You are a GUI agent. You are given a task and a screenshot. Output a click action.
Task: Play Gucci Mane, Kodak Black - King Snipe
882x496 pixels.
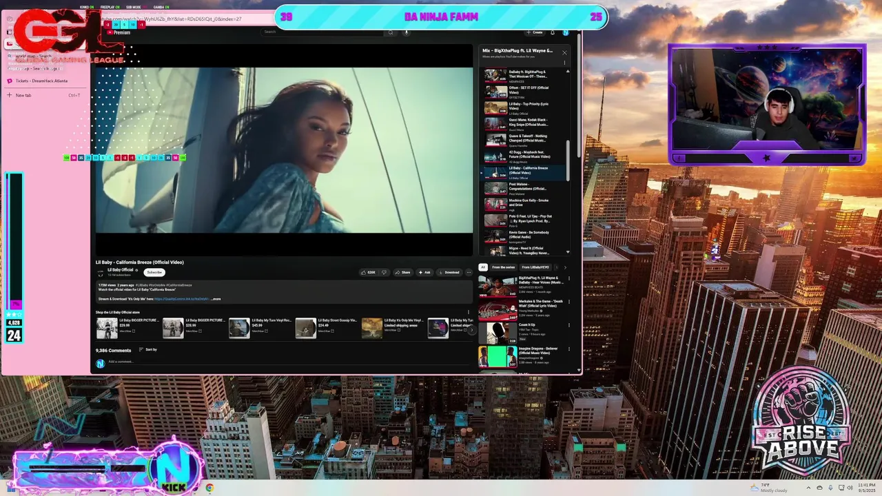524,124
